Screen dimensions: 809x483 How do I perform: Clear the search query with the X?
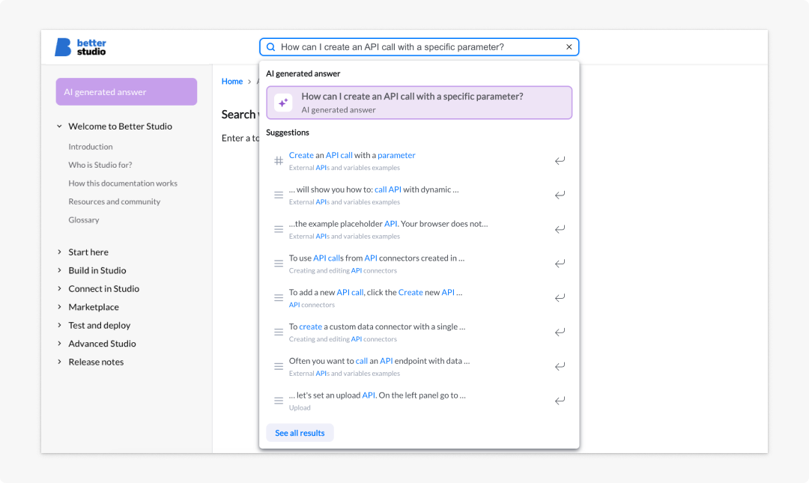pos(569,47)
